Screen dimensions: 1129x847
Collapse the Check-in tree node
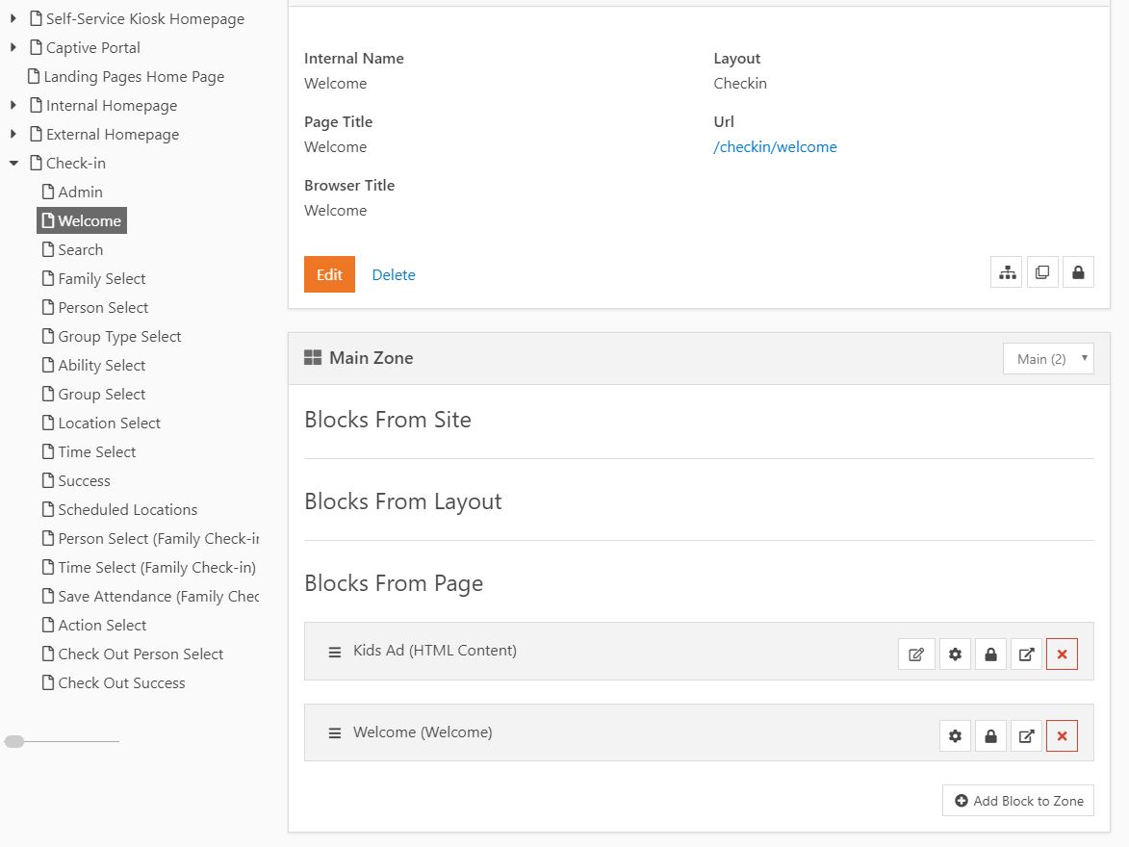13,164
